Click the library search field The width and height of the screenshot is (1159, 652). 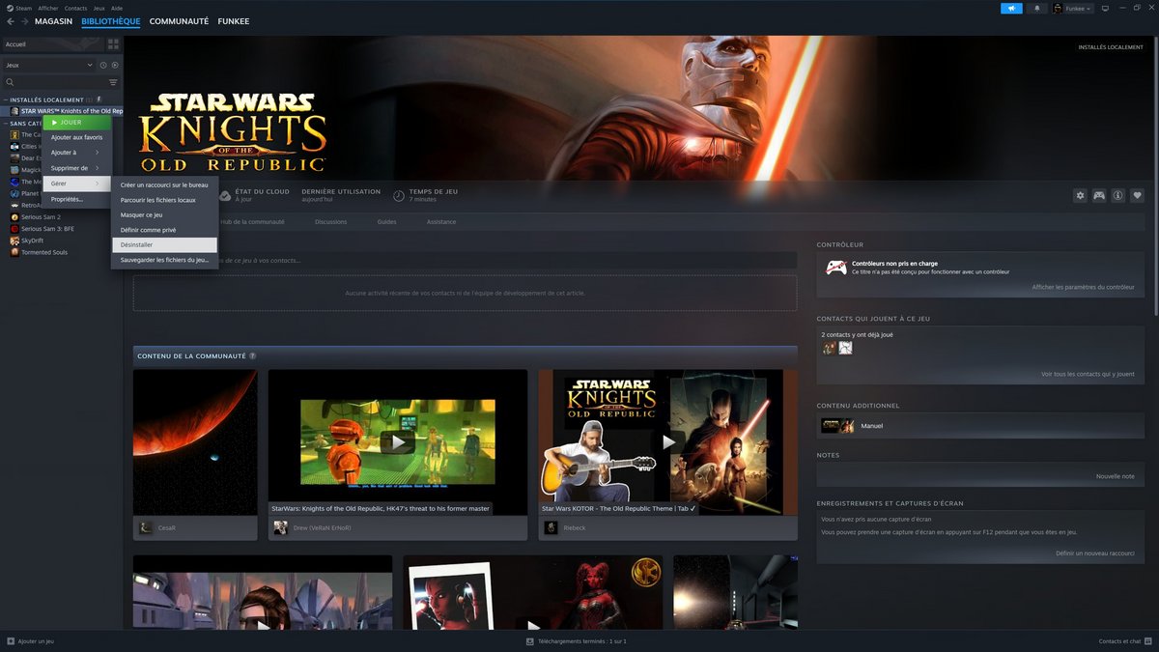click(56, 82)
